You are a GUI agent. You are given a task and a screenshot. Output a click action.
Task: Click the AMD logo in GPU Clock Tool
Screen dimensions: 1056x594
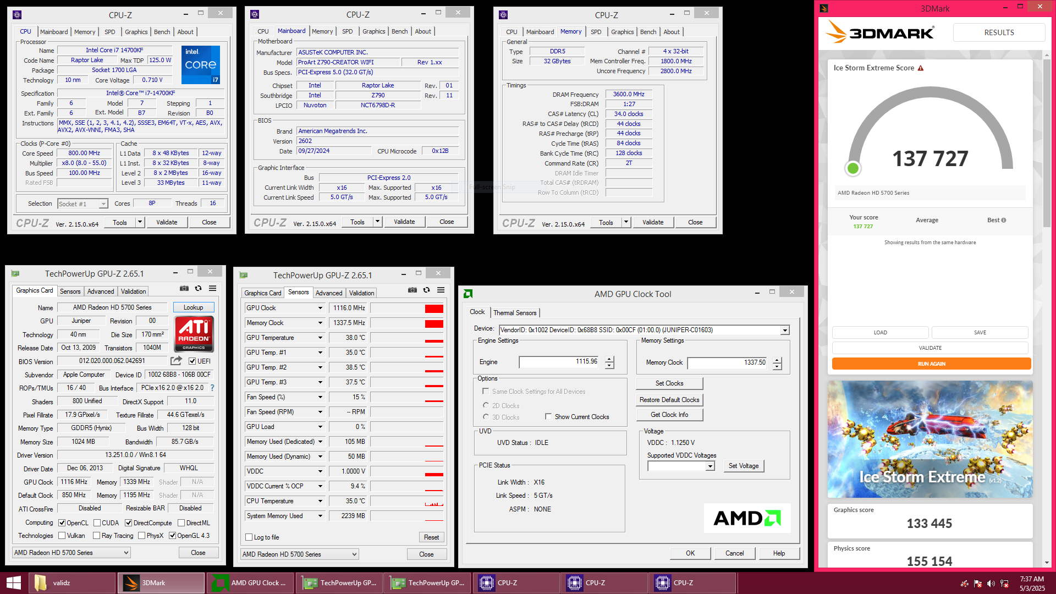click(747, 518)
